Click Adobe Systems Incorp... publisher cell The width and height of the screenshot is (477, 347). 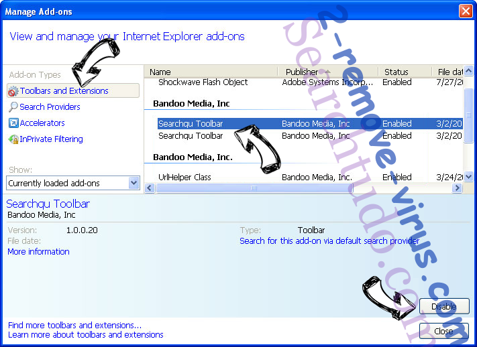tap(327, 82)
